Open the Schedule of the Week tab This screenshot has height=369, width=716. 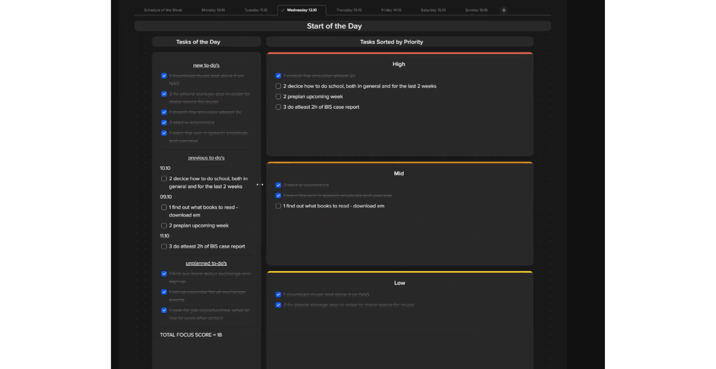point(163,10)
